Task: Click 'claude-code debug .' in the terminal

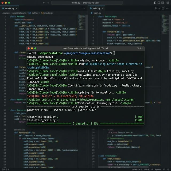Action: click(41, 57)
